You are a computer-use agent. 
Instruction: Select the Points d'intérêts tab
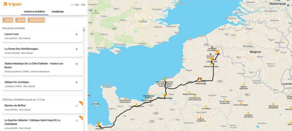(x=35, y=12)
